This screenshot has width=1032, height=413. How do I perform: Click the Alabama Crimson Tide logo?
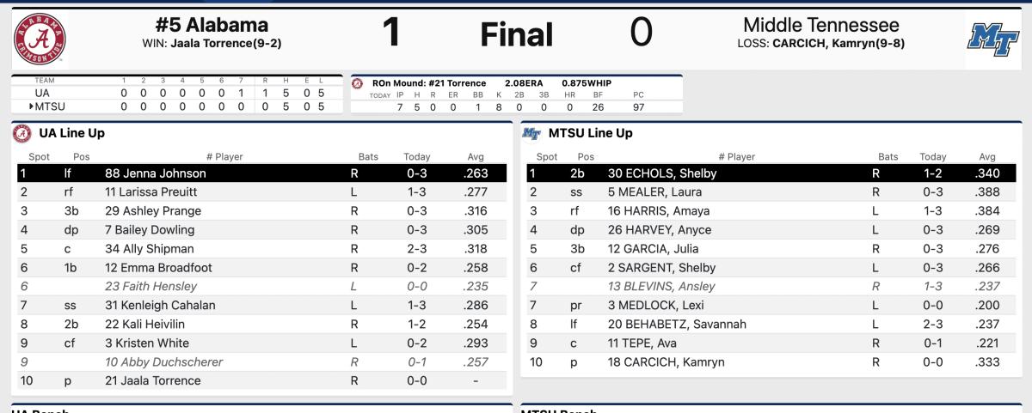click(40, 37)
